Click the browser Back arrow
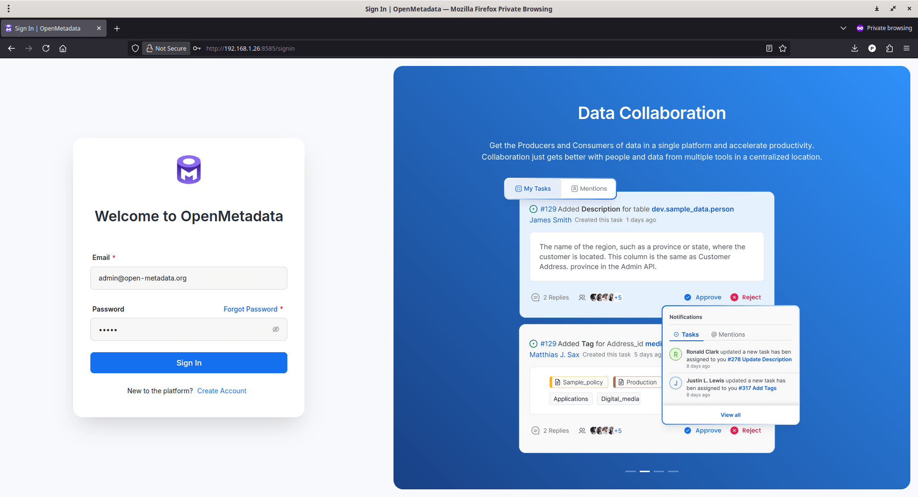Screen dimensions: 918x497 [11, 48]
